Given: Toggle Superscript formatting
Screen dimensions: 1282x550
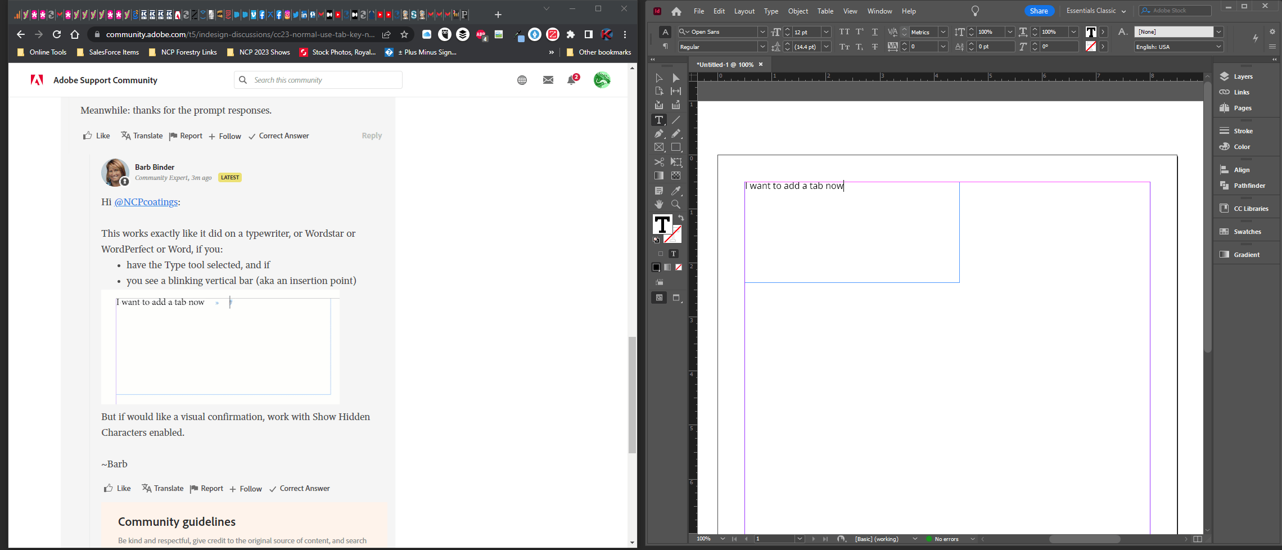Looking at the screenshot, I should click(859, 32).
